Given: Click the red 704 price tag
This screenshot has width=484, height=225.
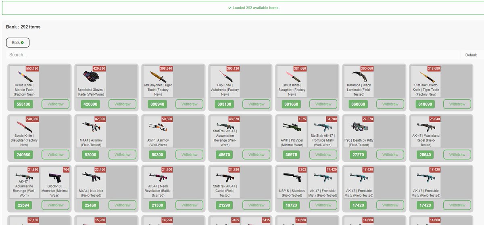Looking at the screenshot, I should 66,169.
